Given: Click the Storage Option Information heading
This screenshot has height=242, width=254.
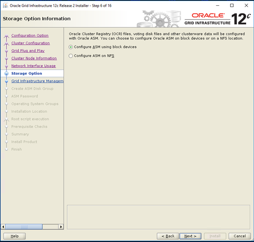Looking at the screenshot, I should (37, 19).
